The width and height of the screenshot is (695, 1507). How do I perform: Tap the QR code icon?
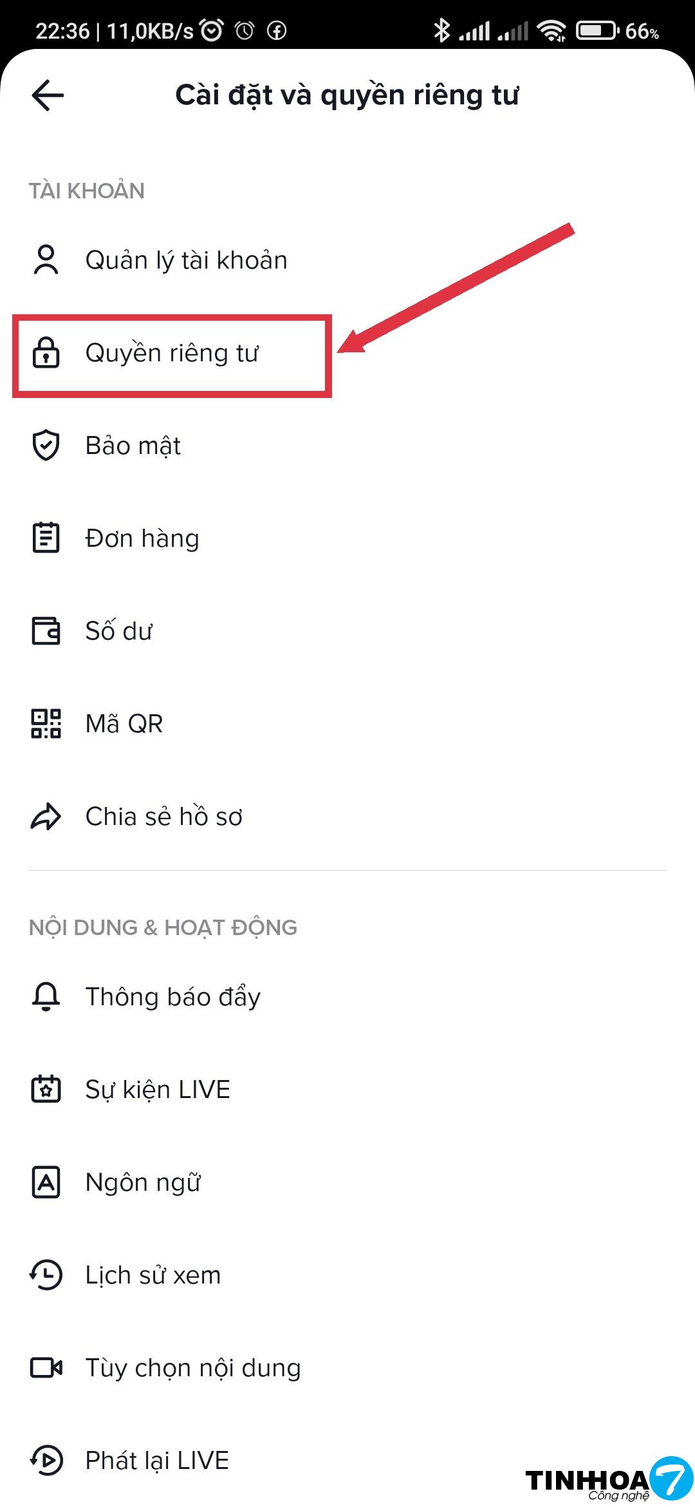pyautogui.click(x=46, y=724)
